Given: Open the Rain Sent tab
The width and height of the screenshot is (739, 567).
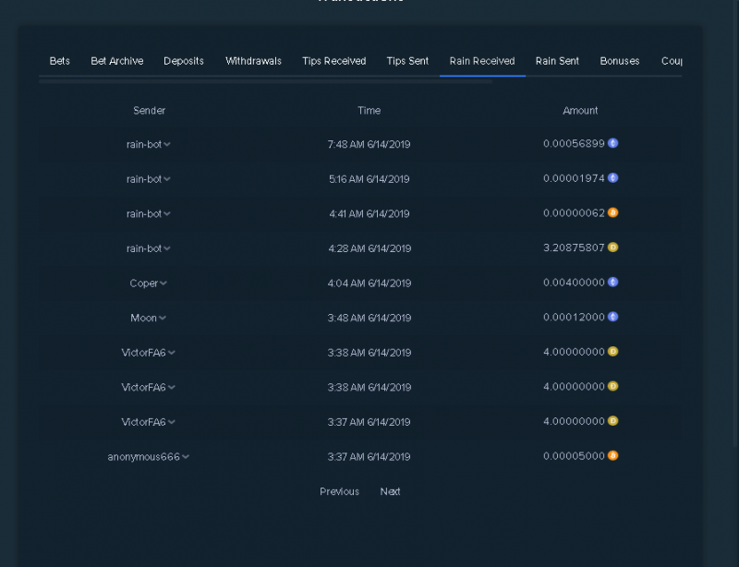Looking at the screenshot, I should [557, 61].
